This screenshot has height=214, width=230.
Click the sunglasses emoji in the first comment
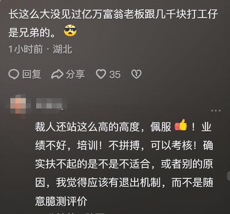pos(70,31)
